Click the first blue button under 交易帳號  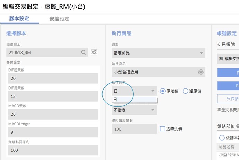tap(228, 73)
